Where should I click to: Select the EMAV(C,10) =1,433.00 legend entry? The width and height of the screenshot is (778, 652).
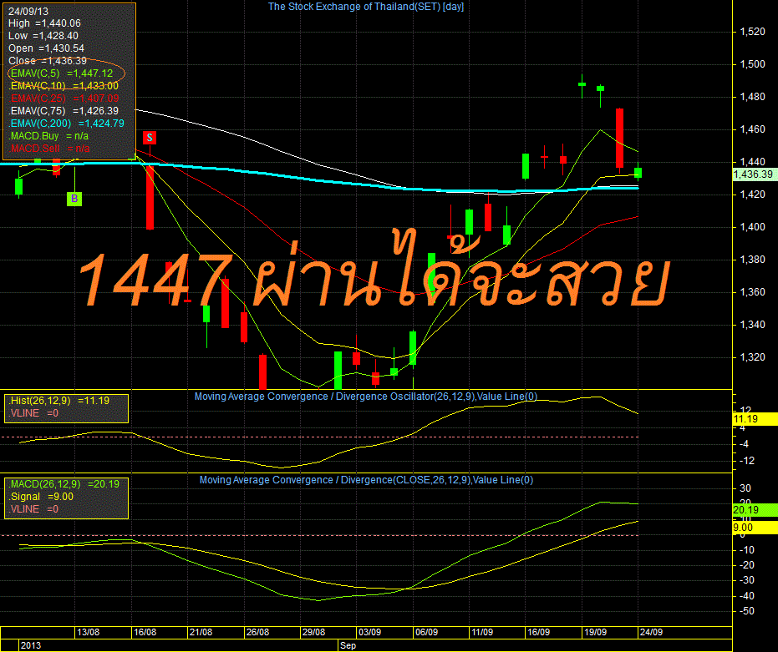coord(64,86)
